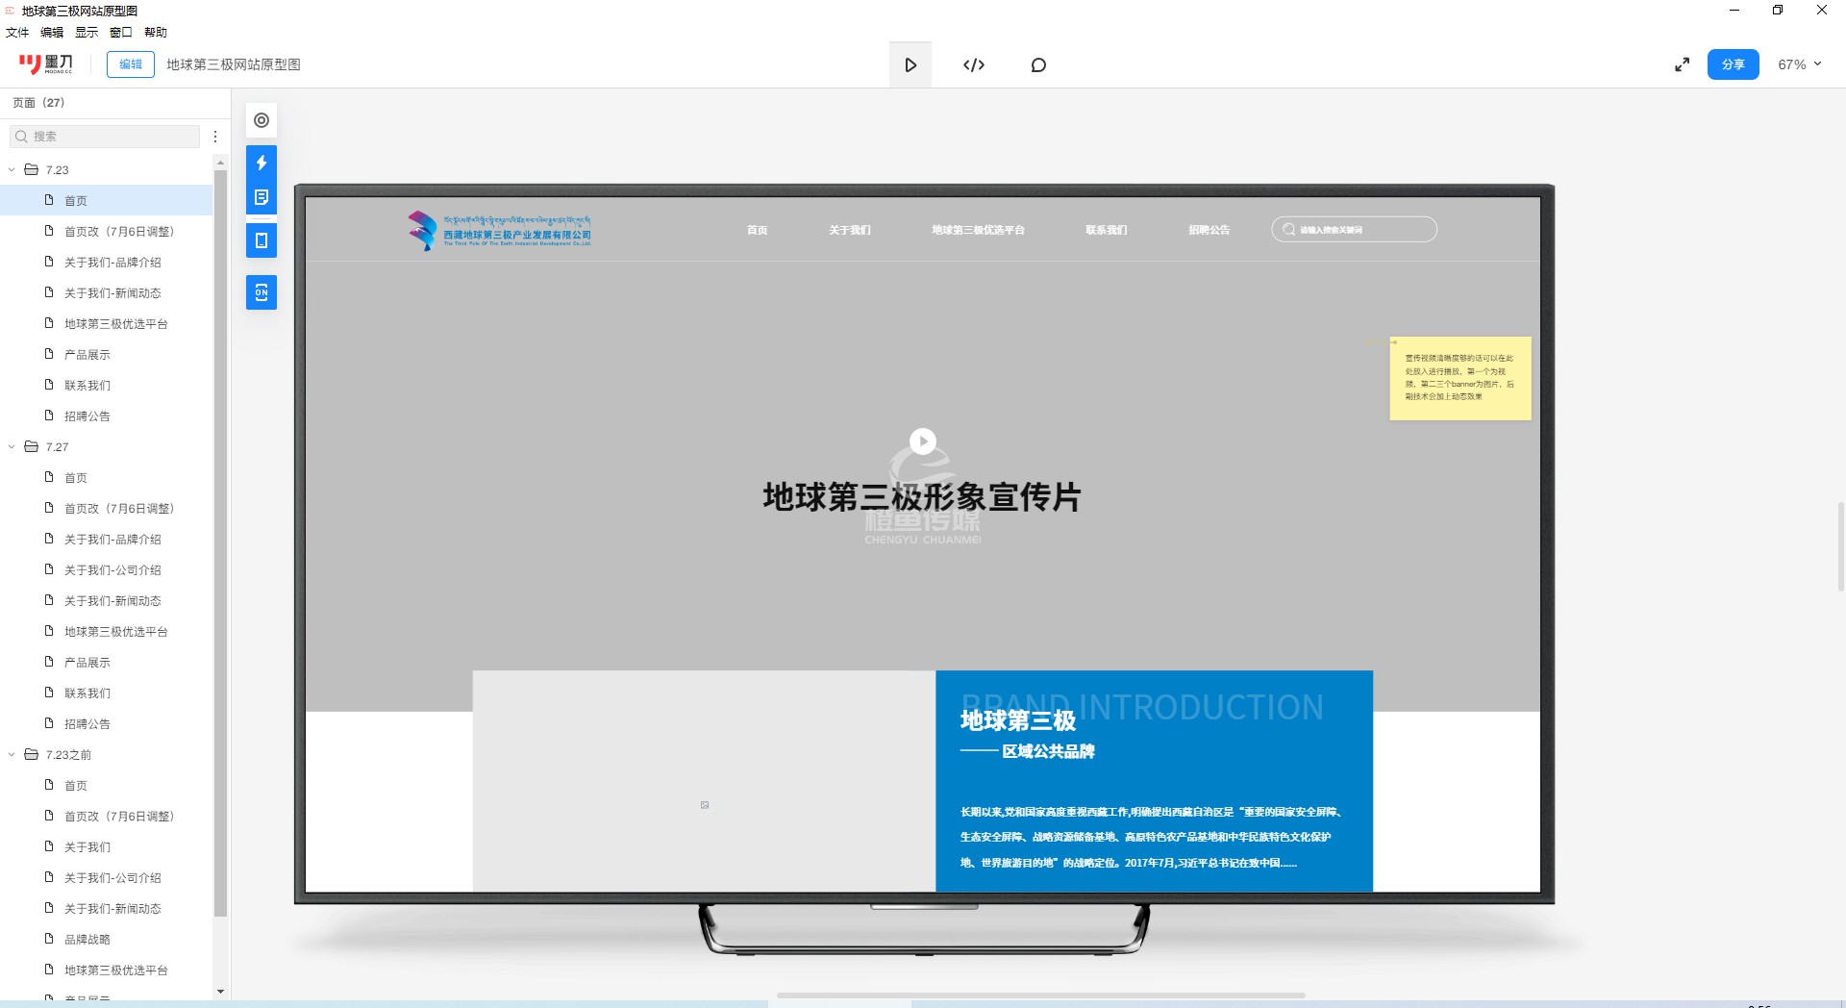
Task: Click 关于我们 in prototype navigation
Action: tap(850, 230)
